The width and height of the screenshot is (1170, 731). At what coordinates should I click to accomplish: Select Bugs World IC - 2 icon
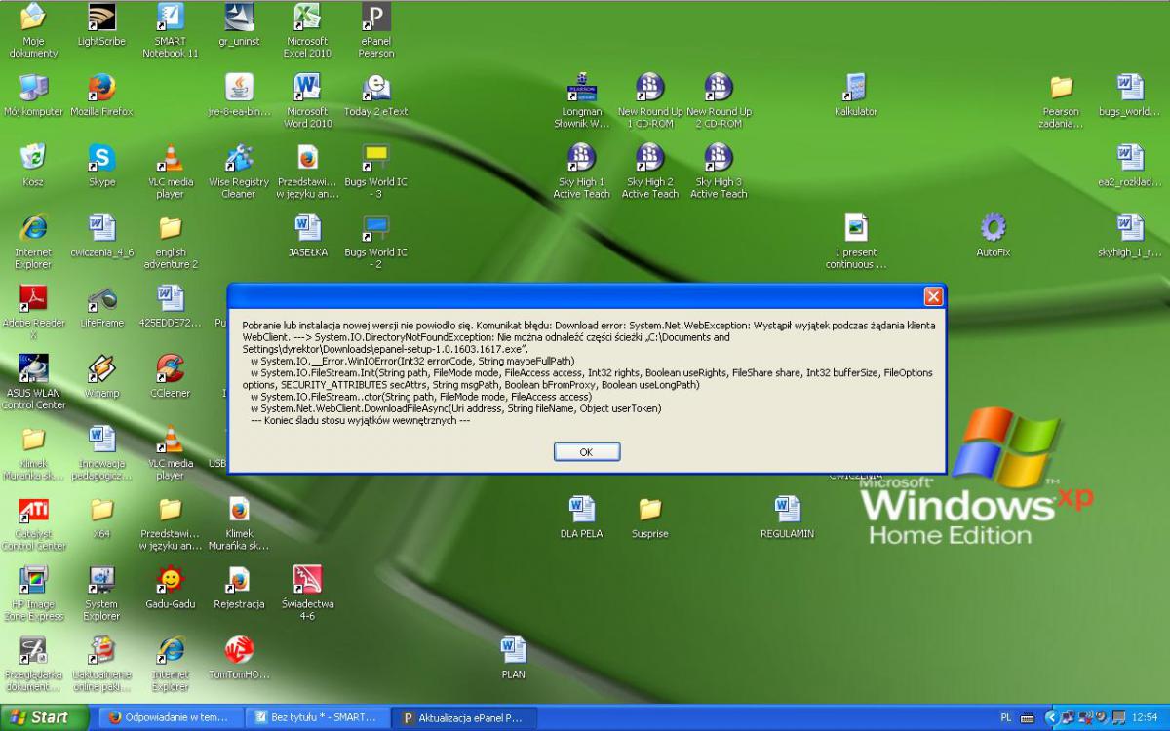(376, 242)
